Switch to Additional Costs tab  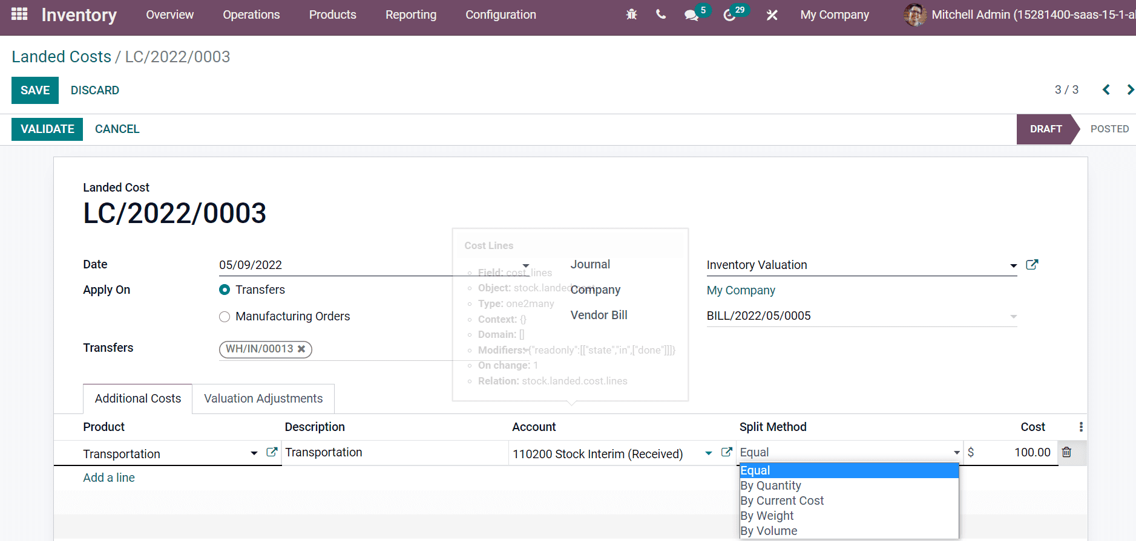coord(138,398)
